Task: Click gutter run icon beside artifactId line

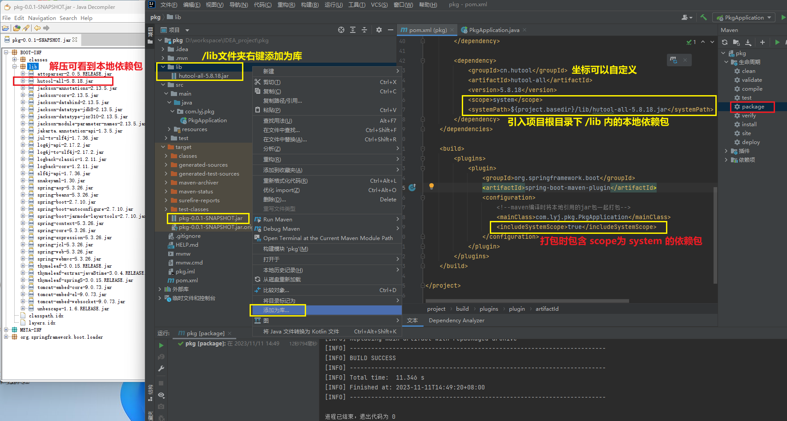Action: click(412, 188)
